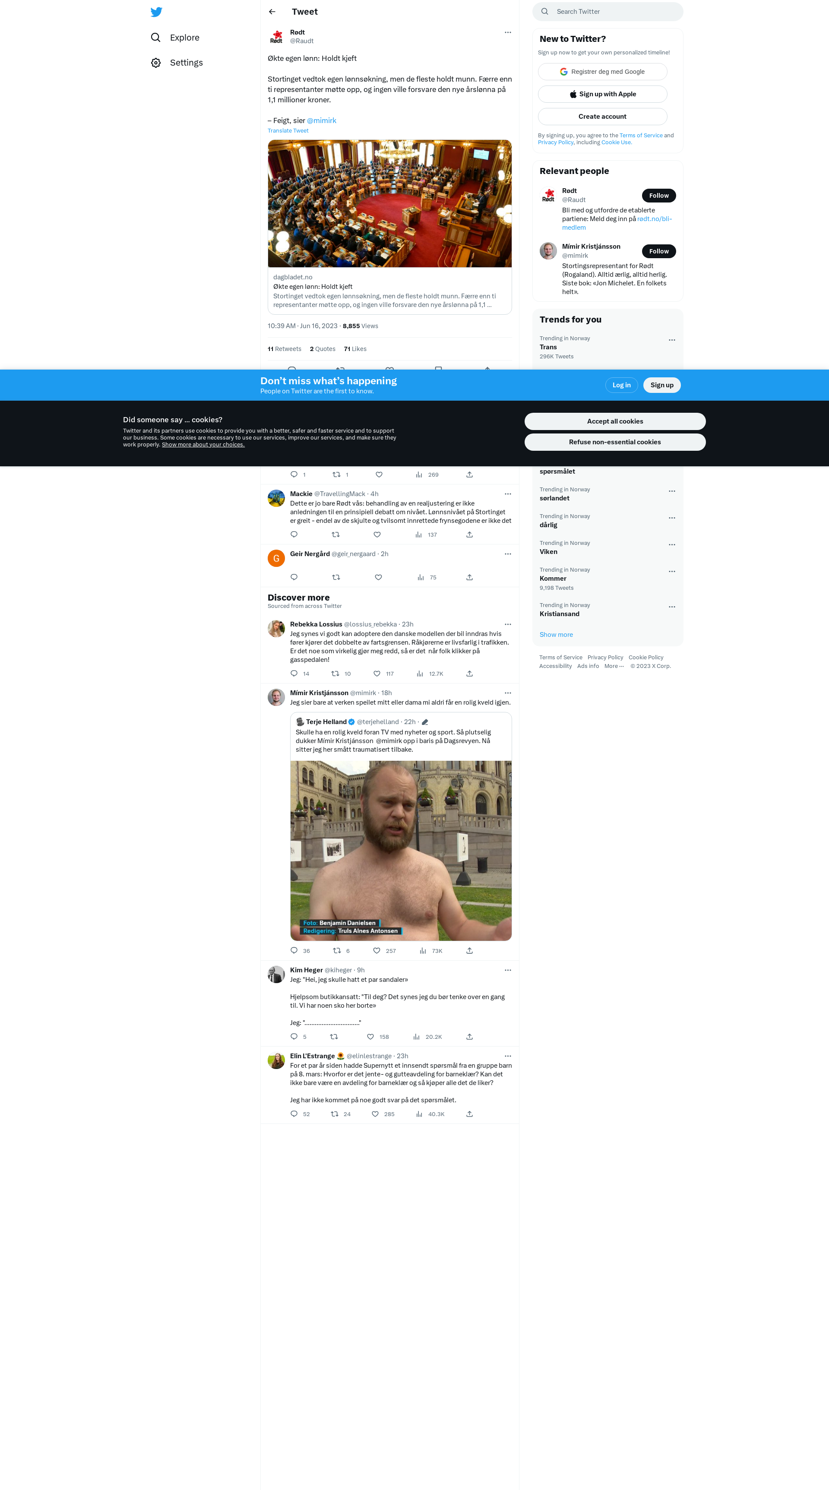
Task: Click Translate Tweet
Action: (288, 131)
